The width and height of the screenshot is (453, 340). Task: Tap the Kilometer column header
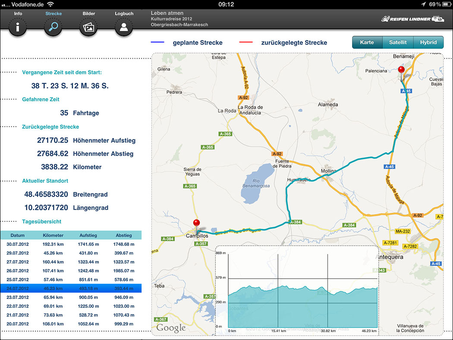tap(53, 235)
